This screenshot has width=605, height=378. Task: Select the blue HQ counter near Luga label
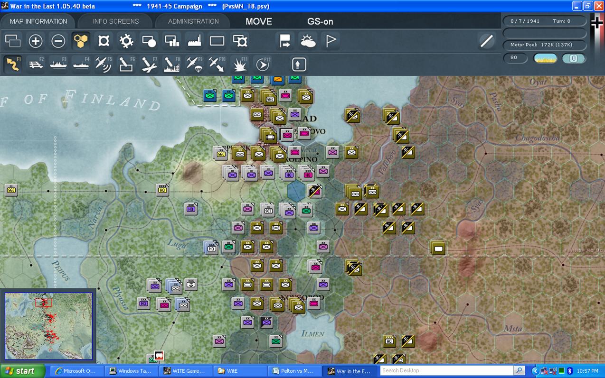(x=211, y=247)
